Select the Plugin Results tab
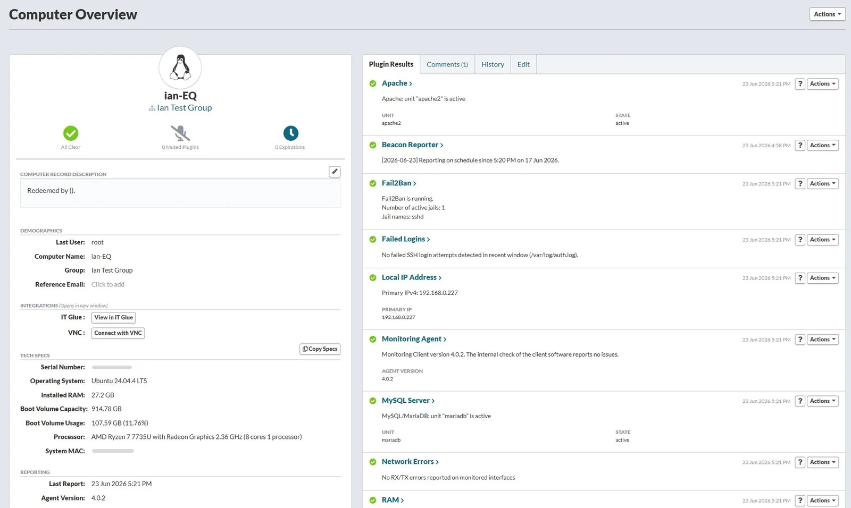 [x=391, y=64]
